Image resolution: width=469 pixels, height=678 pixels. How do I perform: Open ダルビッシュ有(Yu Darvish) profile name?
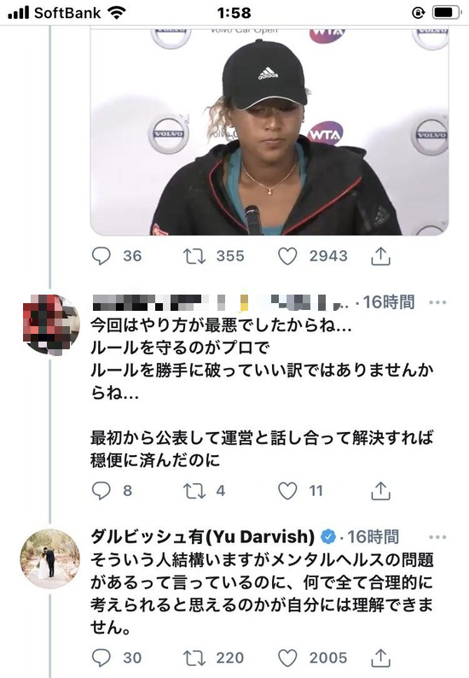[203, 536]
